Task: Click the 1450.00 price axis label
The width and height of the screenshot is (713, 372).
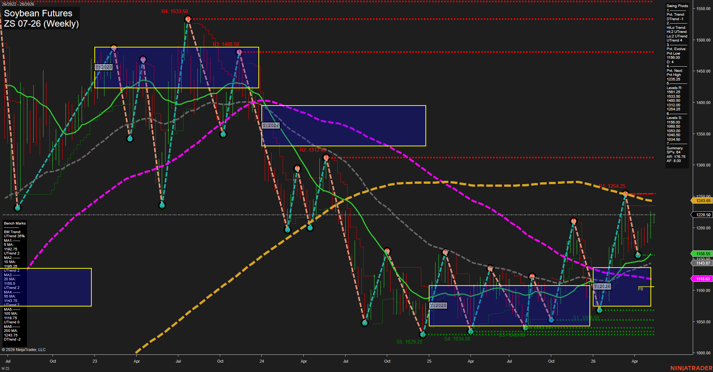Action: tap(703, 71)
